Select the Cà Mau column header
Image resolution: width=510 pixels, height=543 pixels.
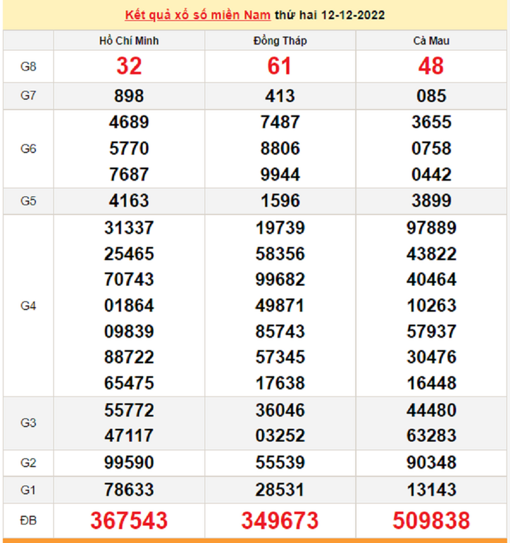click(431, 41)
